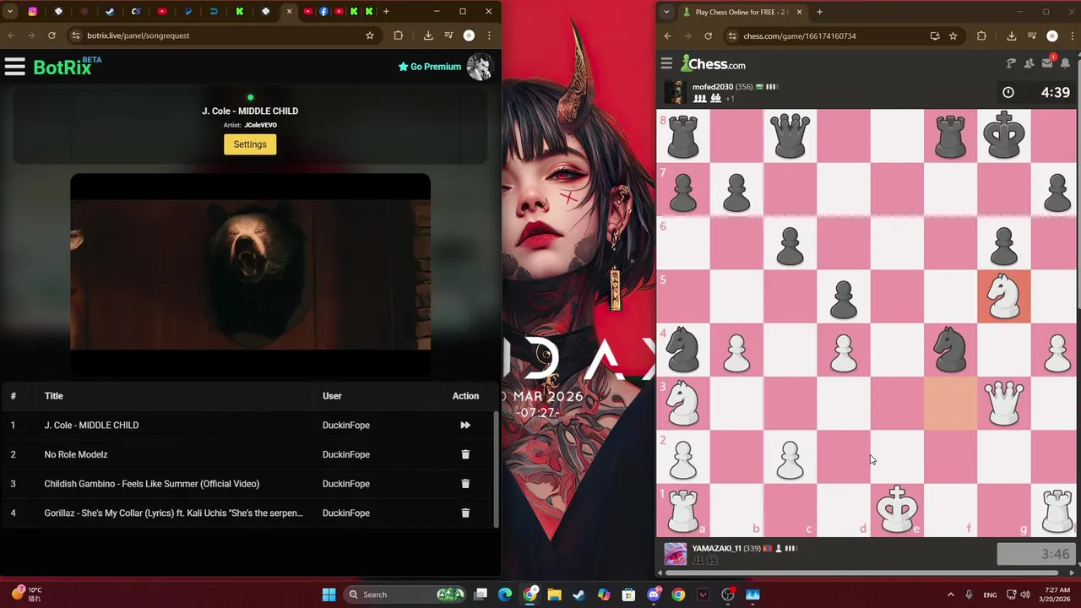The width and height of the screenshot is (1081, 608).
Task: Switch to the Facebook tab
Action: click(x=324, y=12)
